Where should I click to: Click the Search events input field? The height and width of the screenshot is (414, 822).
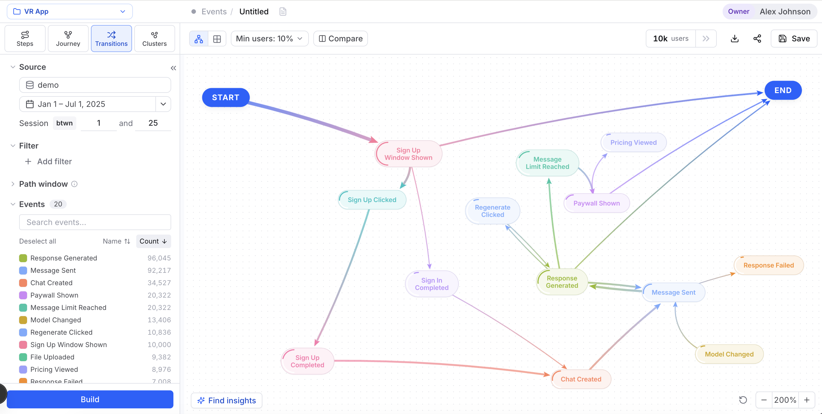point(95,222)
